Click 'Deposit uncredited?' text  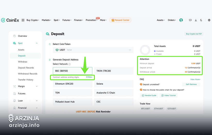(x=151, y=85)
